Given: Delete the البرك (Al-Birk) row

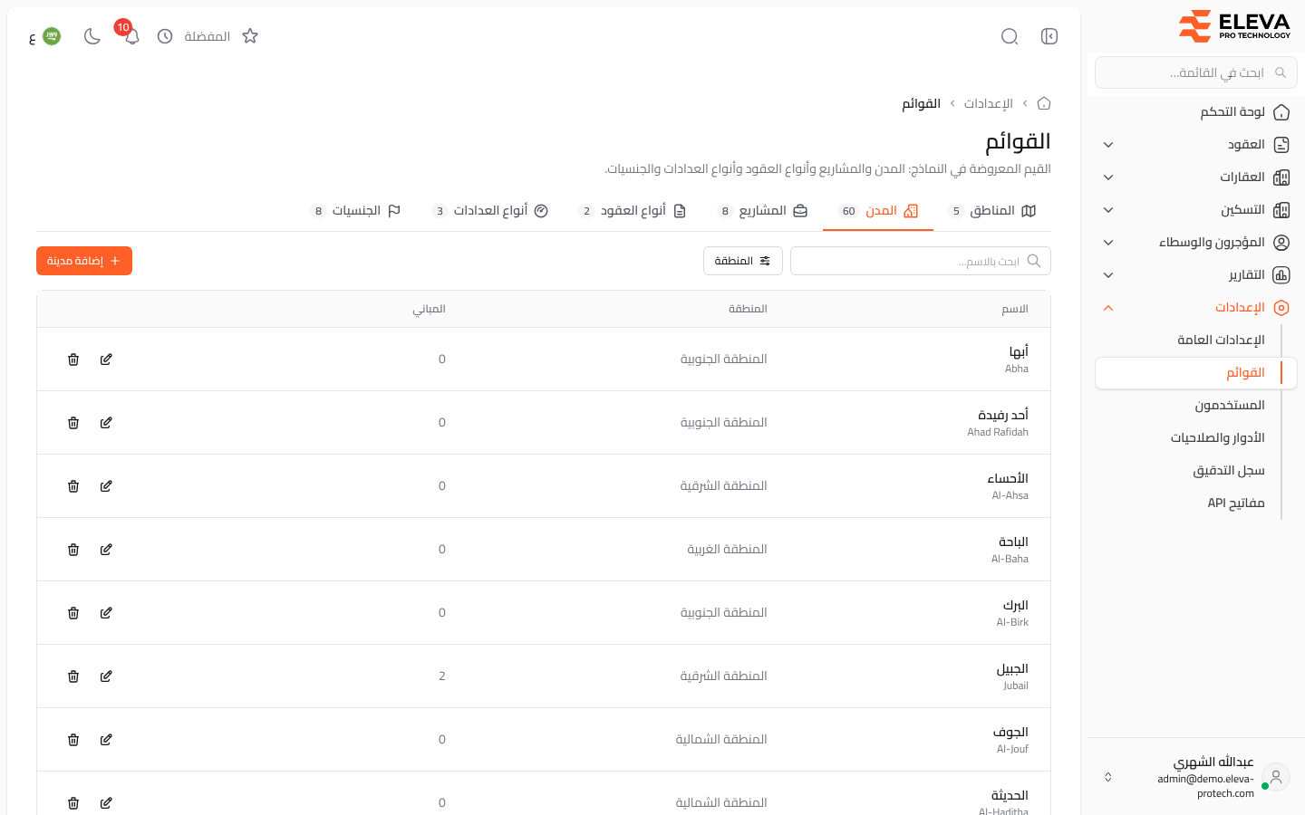Looking at the screenshot, I should [x=73, y=613].
